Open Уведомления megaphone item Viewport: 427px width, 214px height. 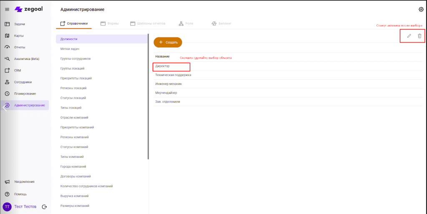[24, 182]
